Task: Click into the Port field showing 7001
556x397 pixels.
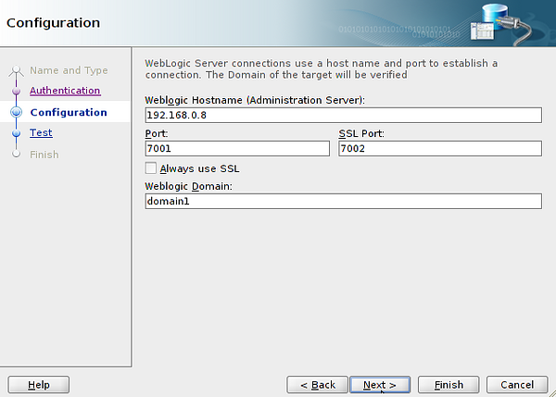Action: [237, 148]
